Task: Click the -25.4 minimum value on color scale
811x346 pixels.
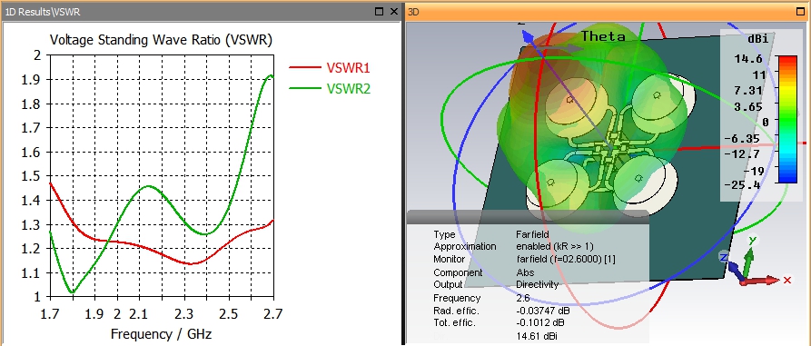Action: pos(742,184)
